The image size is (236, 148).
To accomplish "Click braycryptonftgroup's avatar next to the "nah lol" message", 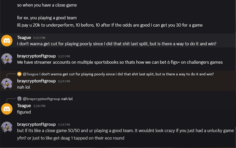I will (x=7, y=84).
